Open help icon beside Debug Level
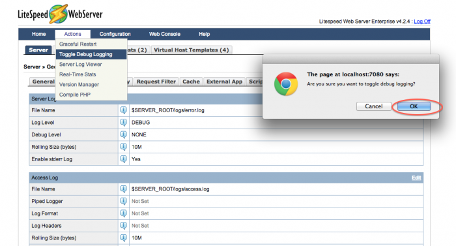This screenshot has width=456, height=246. (x=123, y=134)
